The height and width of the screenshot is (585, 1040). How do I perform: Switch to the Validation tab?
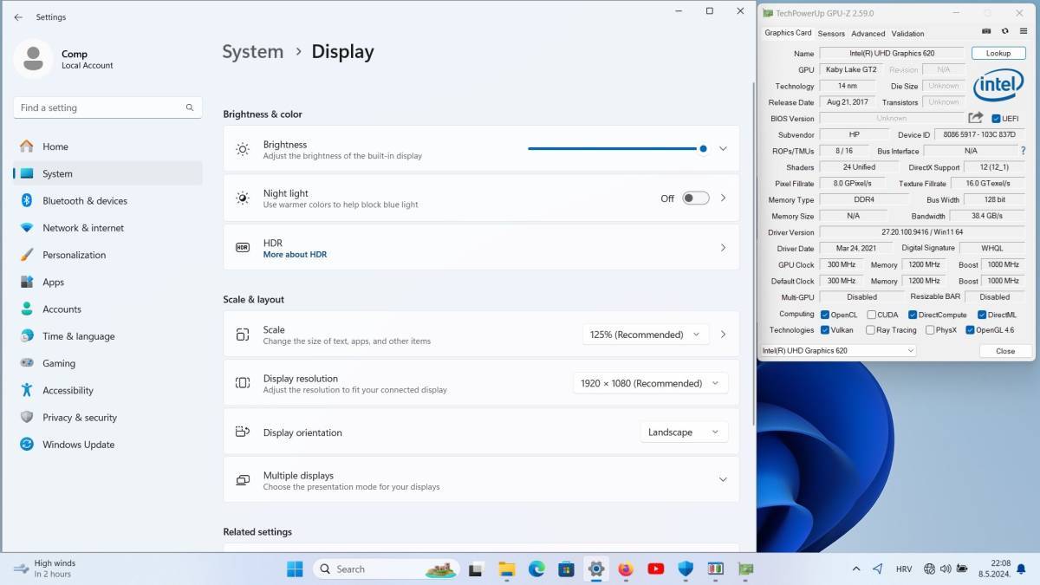coord(907,34)
